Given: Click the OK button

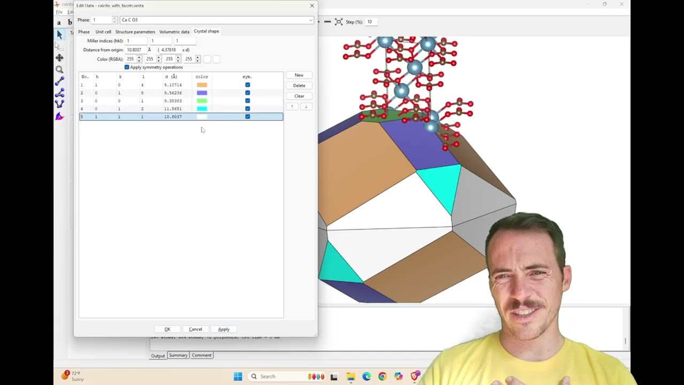Looking at the screenshot, I should pyautogui.click(x=167, y=329).
